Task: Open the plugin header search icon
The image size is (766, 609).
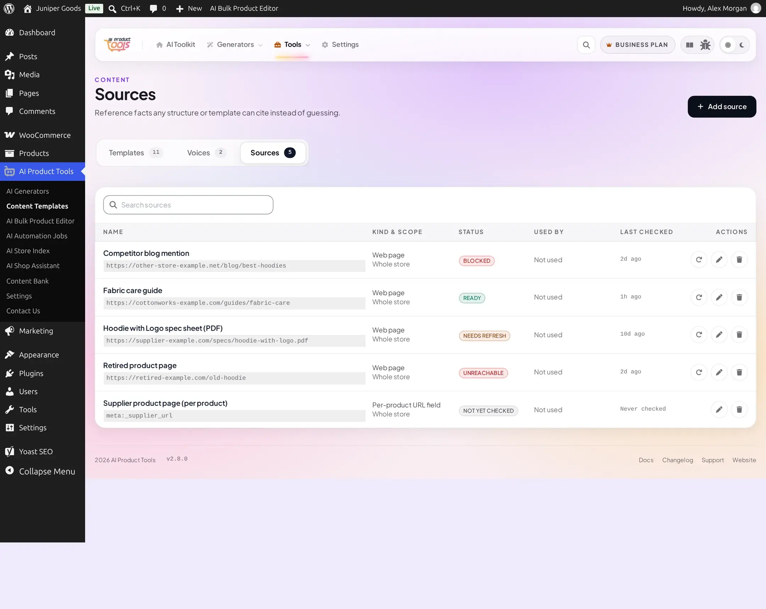Action: tap(586, 45)
